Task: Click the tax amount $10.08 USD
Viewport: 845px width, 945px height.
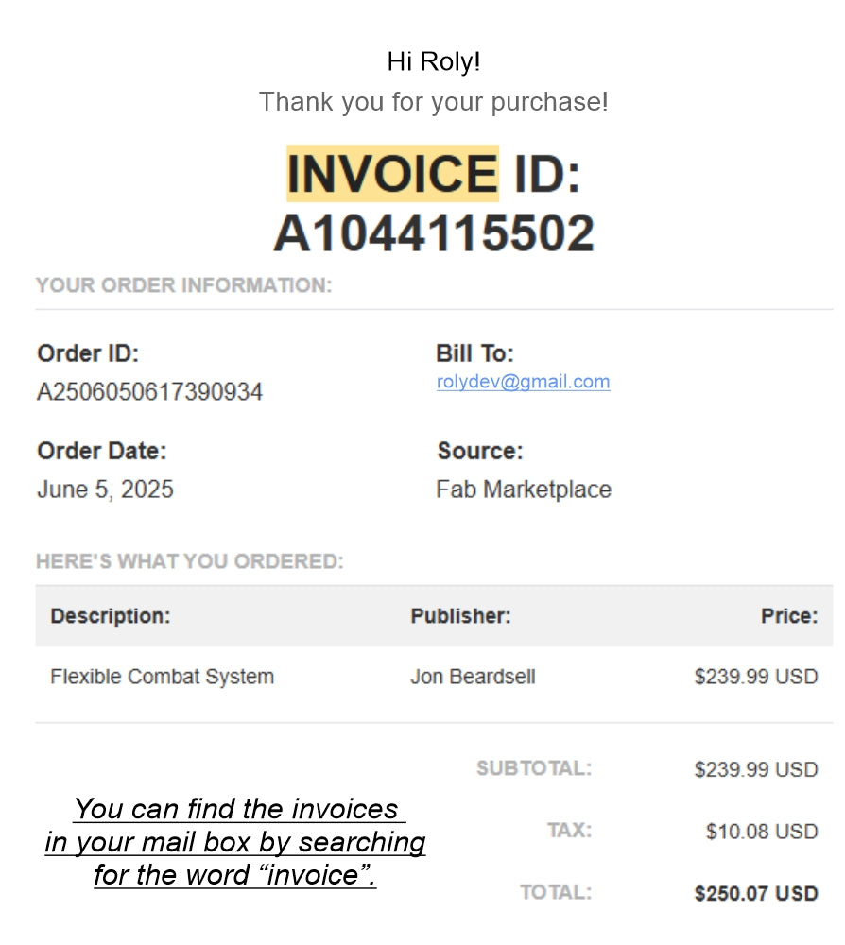Action: pos(762,831)
